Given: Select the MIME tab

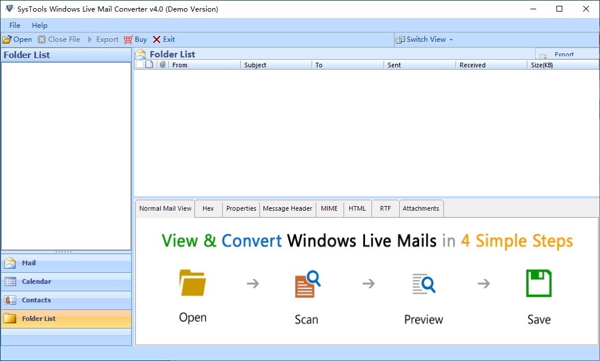Looking at the screenshot, I should pyautogui.click(x=330, y=208).
